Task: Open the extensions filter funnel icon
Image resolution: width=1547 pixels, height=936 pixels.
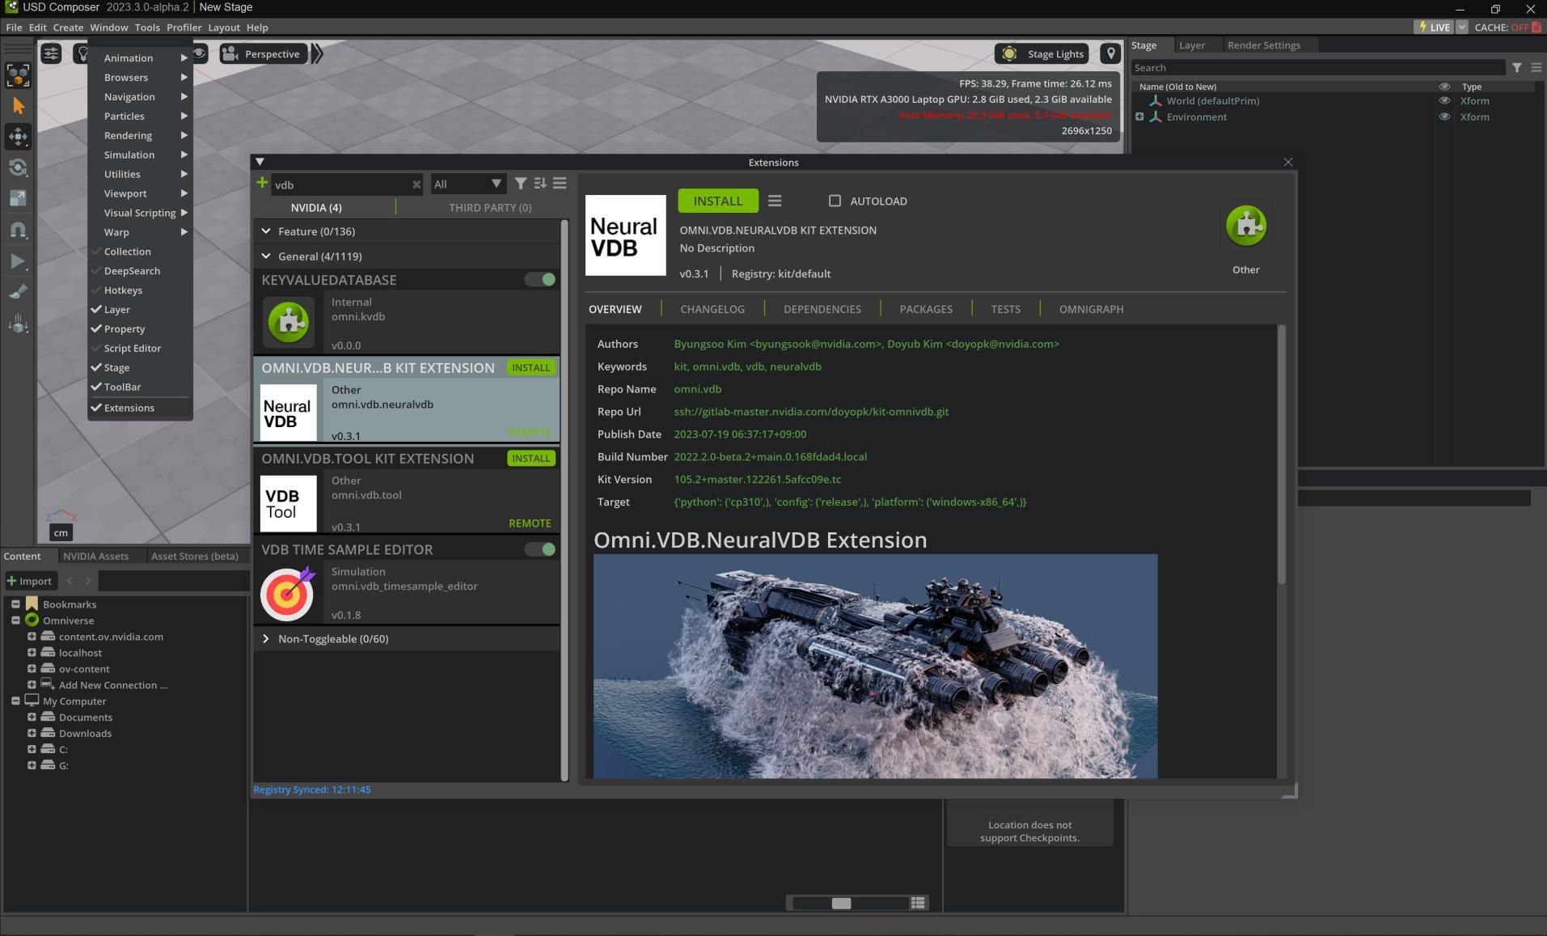Action: pos(521,184)
